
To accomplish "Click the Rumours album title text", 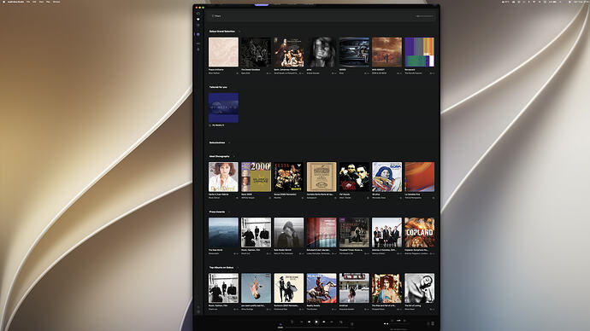I will tap(286, 306).
